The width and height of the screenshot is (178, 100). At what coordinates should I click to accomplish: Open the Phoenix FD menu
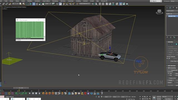tap(104, 1)
